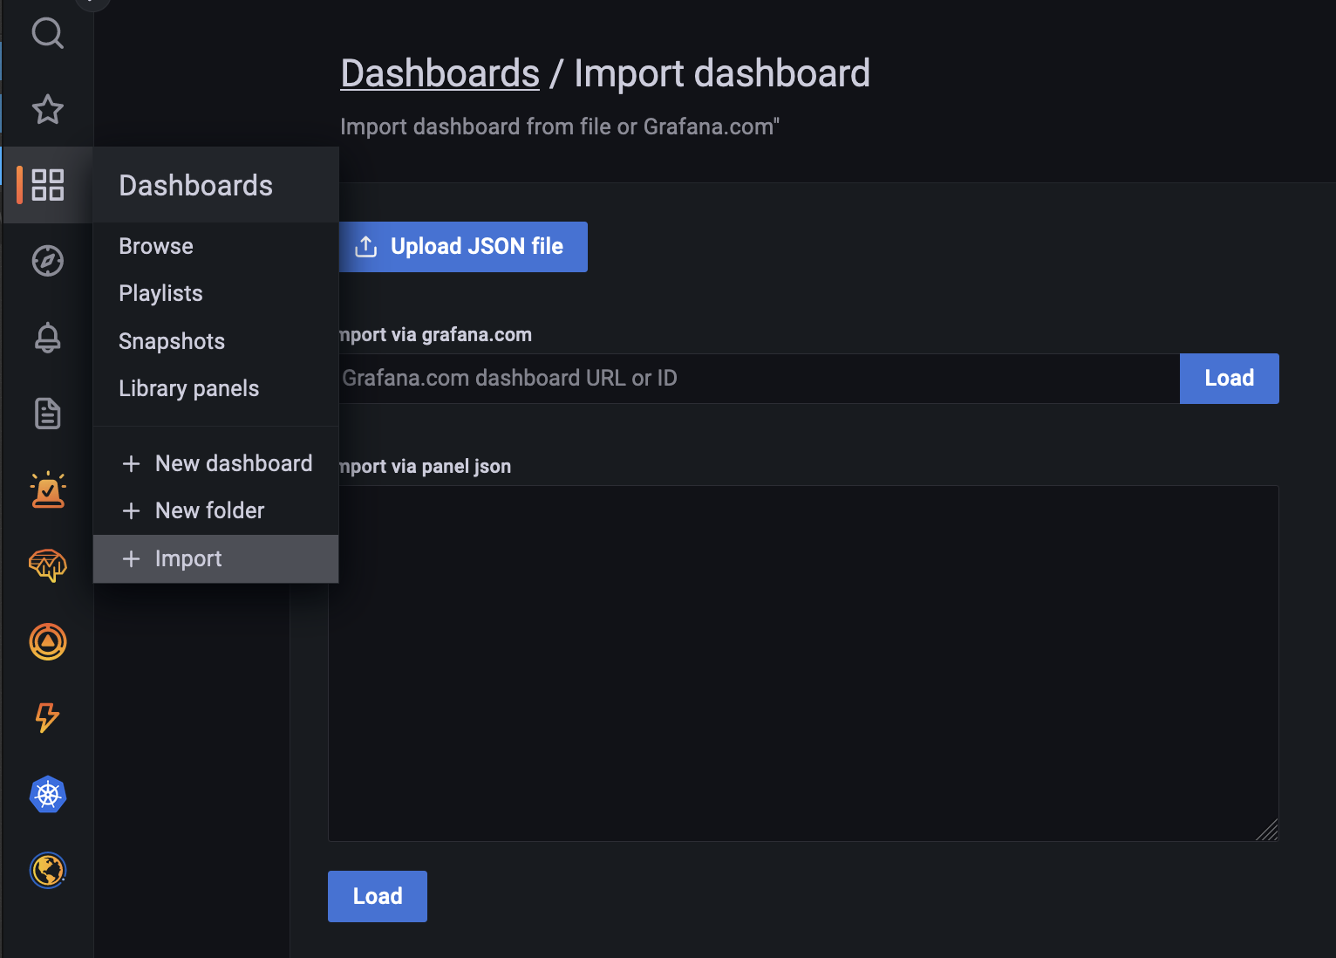Click the Upload JSON file button
This screenshot has width=1336, height=958.
pos(463,247)
